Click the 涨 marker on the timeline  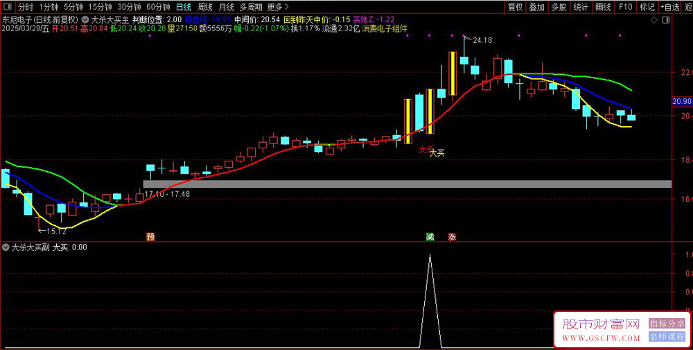tap(452, 237)
